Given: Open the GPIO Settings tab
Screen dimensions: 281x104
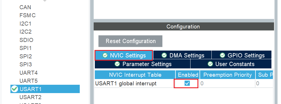Looking at the screenshot, I should click(242, 55).
